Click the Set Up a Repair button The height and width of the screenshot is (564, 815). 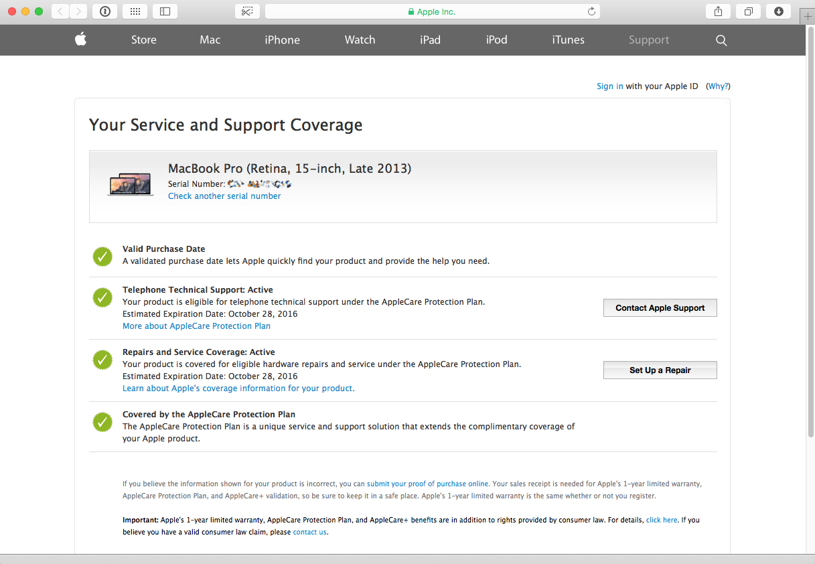point(660,370)
